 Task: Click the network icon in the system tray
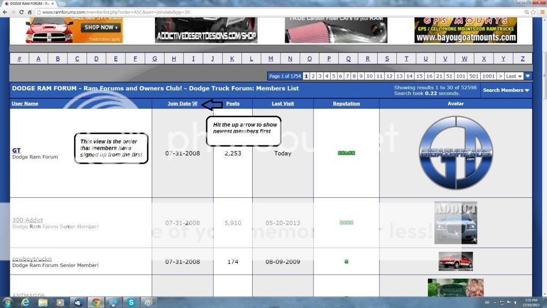(502, 303)
